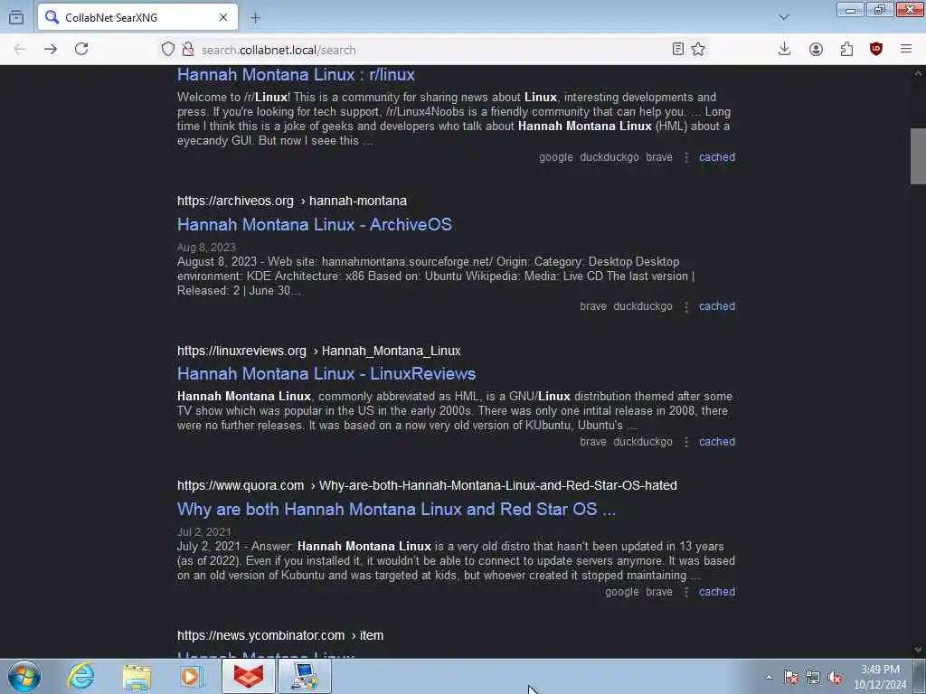This screenshot has height=694, width=926.
Task: Open Hannah Montana Linux : r/linux result
Action: pos(296,75)
